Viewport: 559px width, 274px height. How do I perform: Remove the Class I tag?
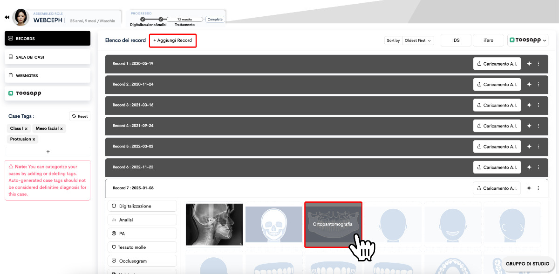pyautogui.click(x=26, y=128)
